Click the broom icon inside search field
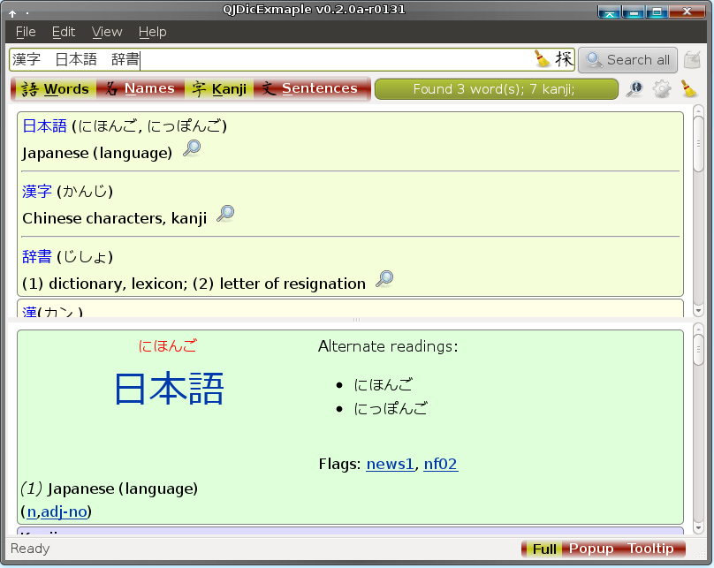The width and height of the screenshot is (714, 568). (542, 59)
